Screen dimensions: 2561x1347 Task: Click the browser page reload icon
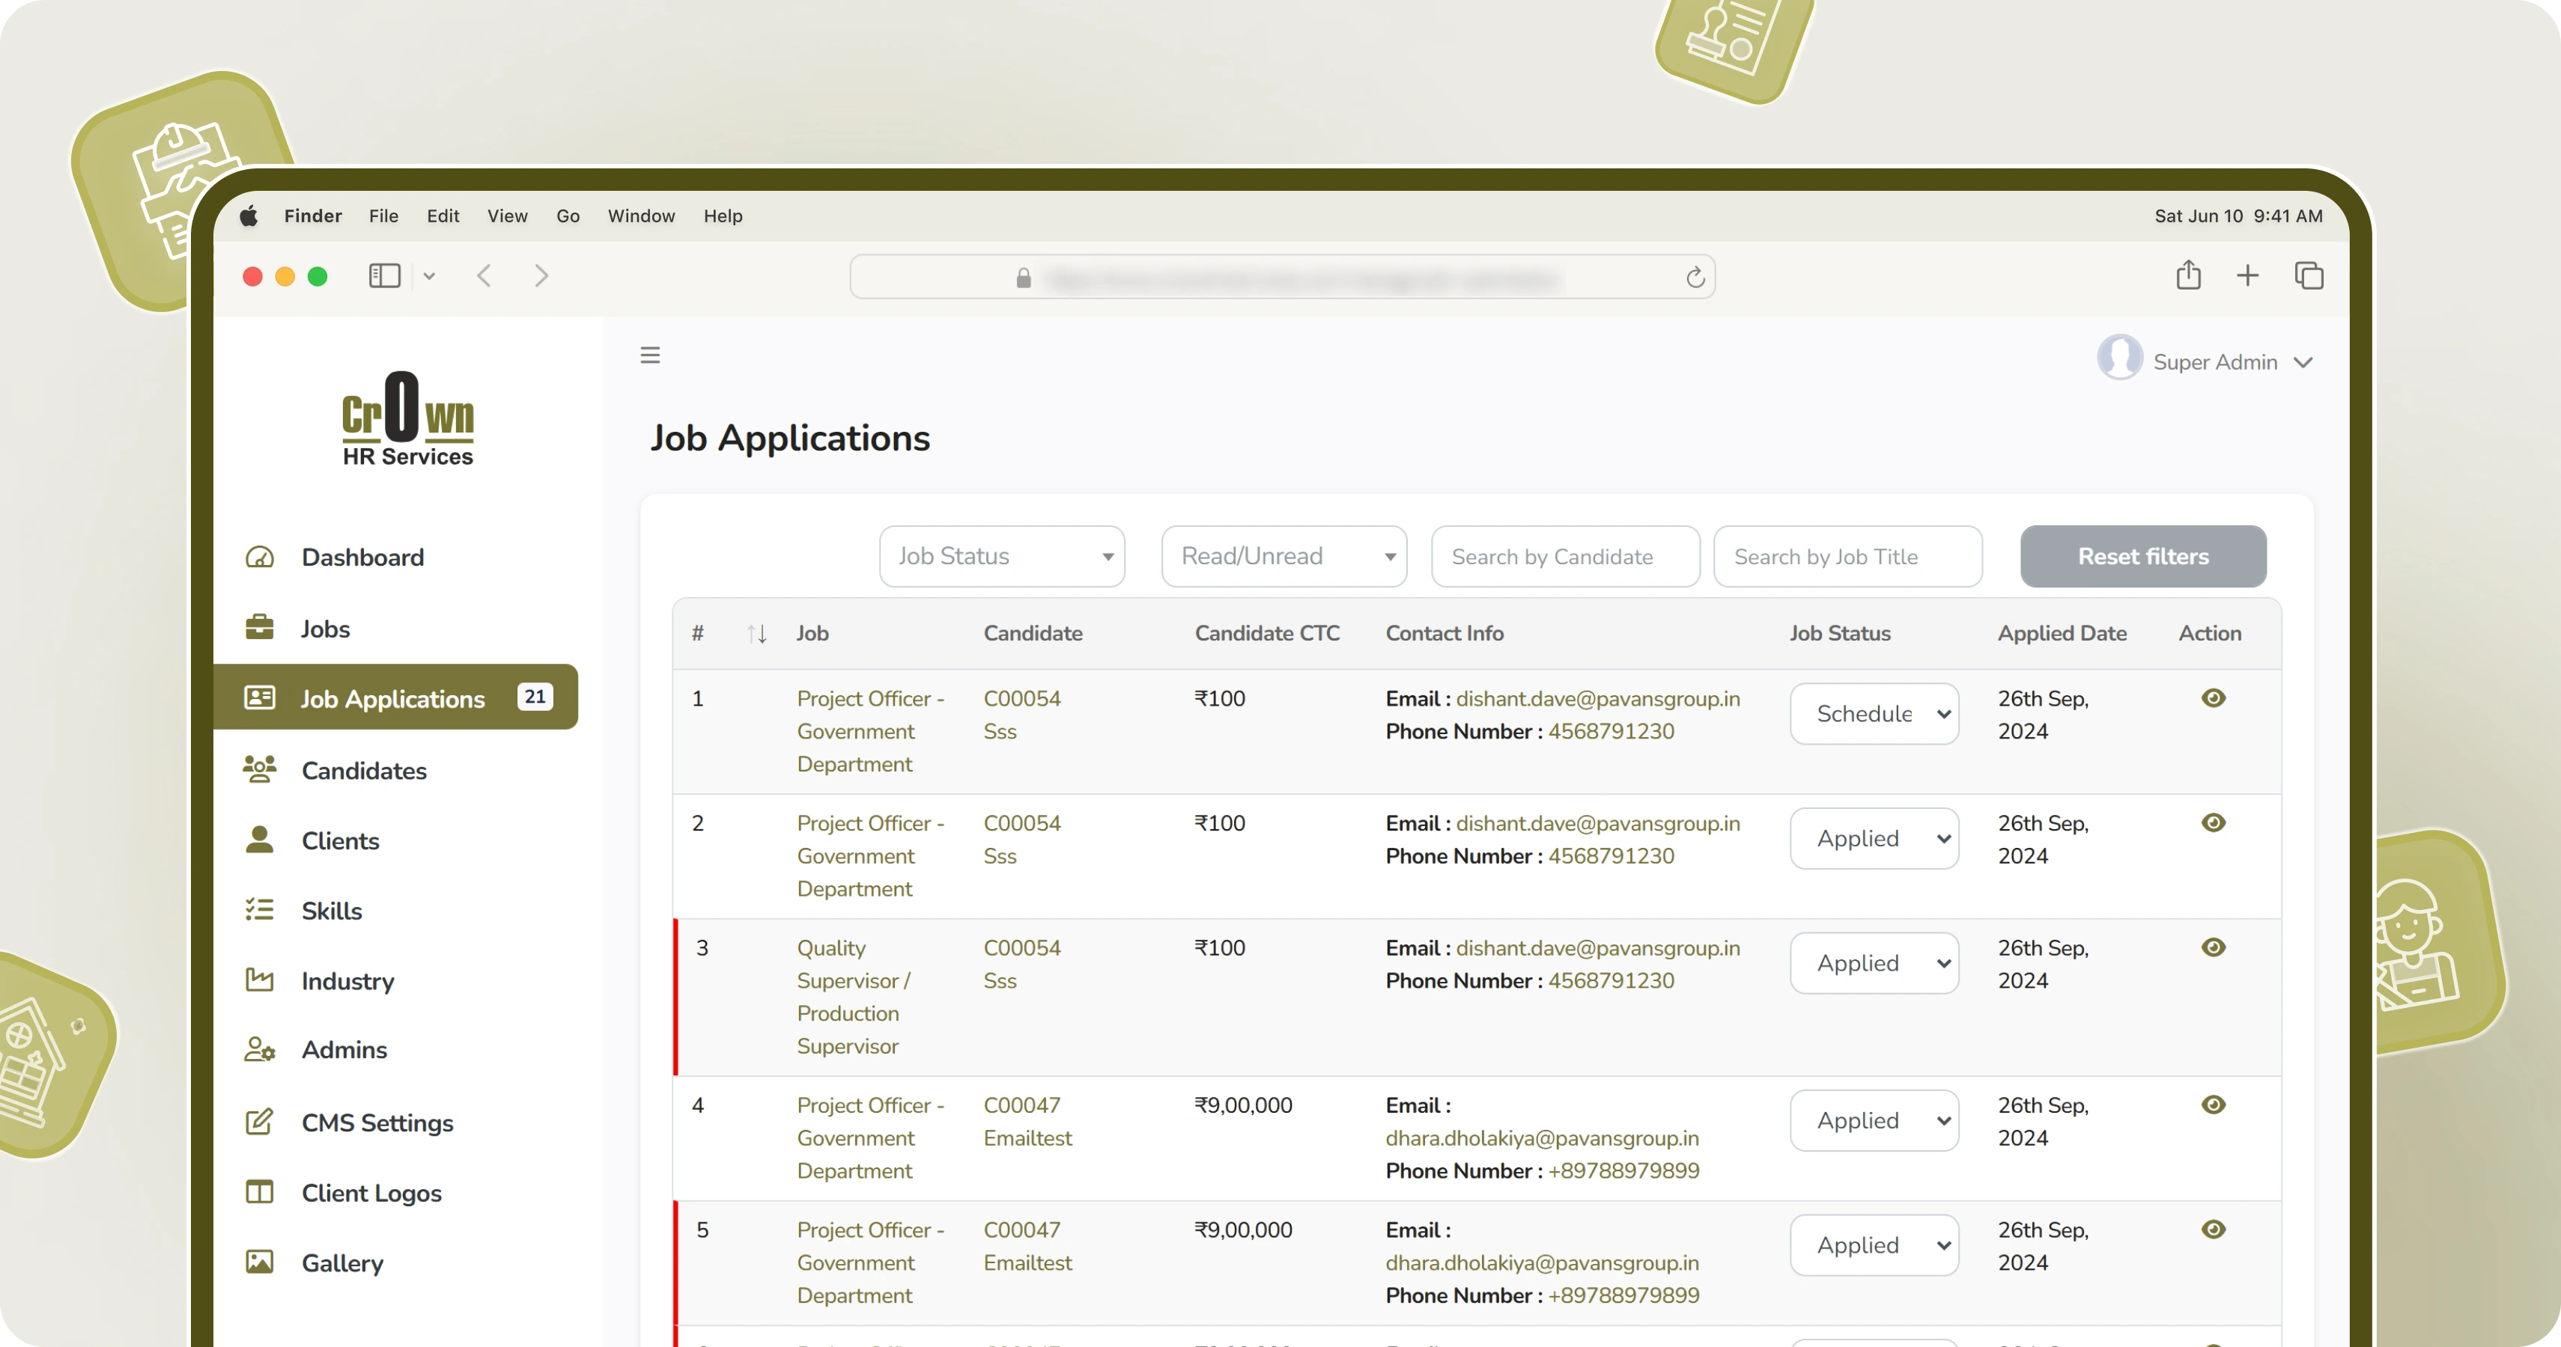tap(1695, 277)
